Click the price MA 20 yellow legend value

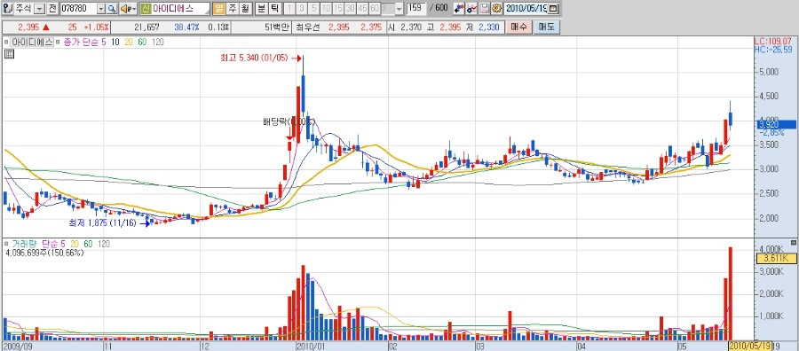point(129,43)
